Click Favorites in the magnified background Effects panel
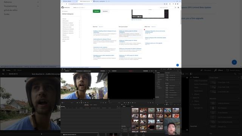The width and height of the screenshot is (242, 136). [x=193, y=126]
